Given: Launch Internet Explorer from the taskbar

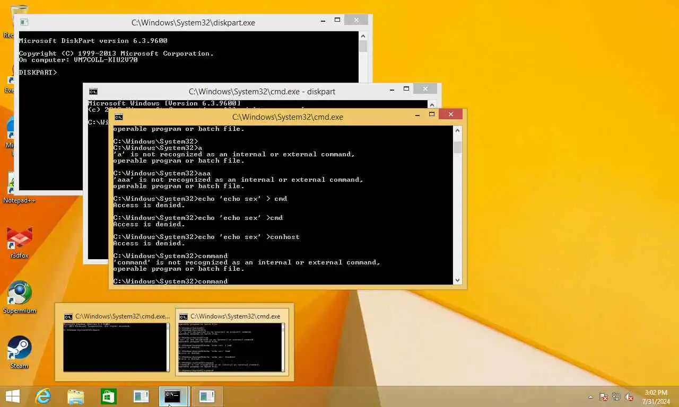Looking at the screenshot, I should click(43, 396).
